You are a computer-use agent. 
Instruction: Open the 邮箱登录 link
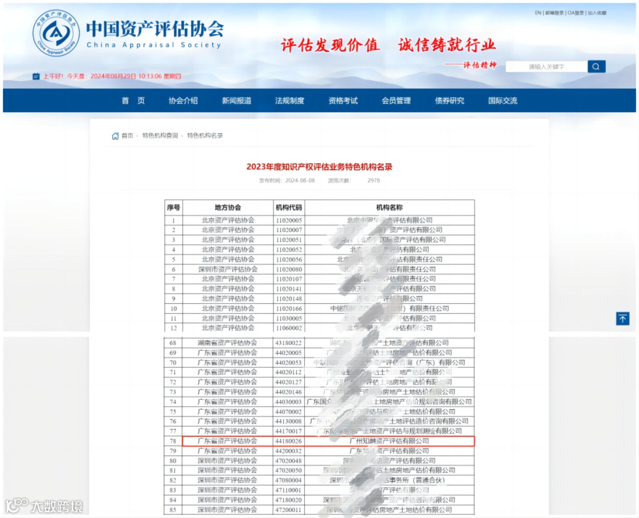554,13
